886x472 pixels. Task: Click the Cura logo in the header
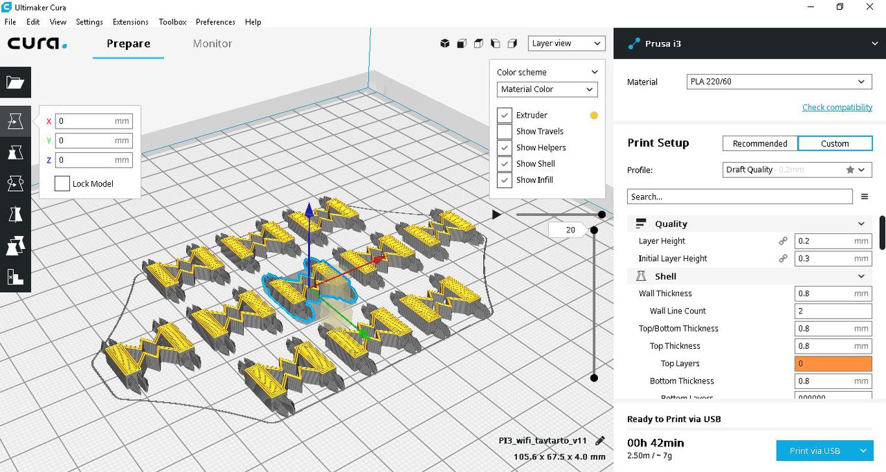37,44
